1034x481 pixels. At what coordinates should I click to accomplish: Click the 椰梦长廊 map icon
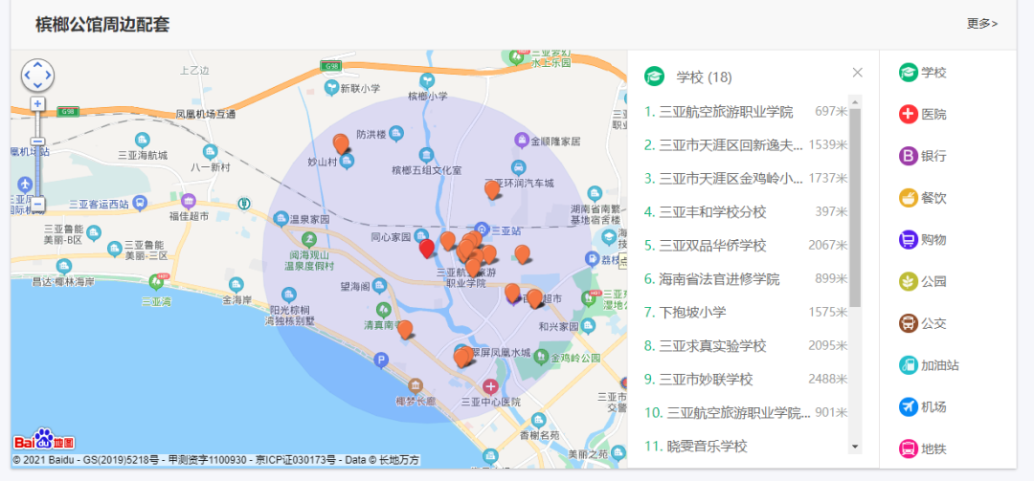pyautogui.click(x=415, y=384)
